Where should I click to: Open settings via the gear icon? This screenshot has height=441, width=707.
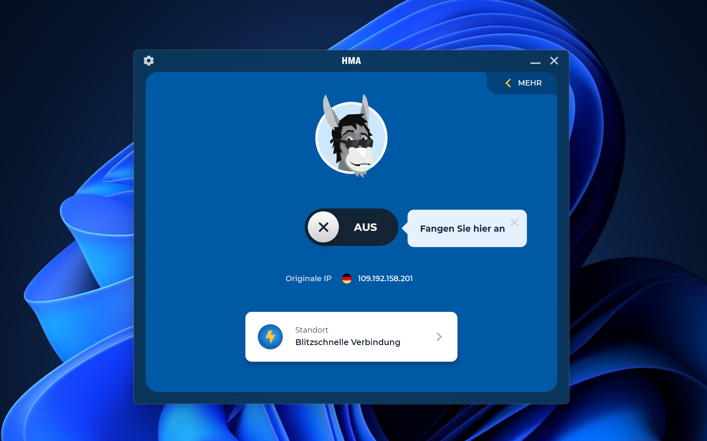[148, 61]
